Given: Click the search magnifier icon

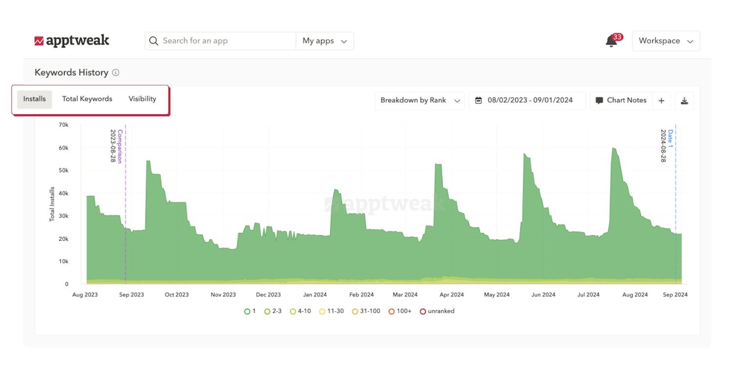Looking at the screenshot, I should click(x=153, y=41).
